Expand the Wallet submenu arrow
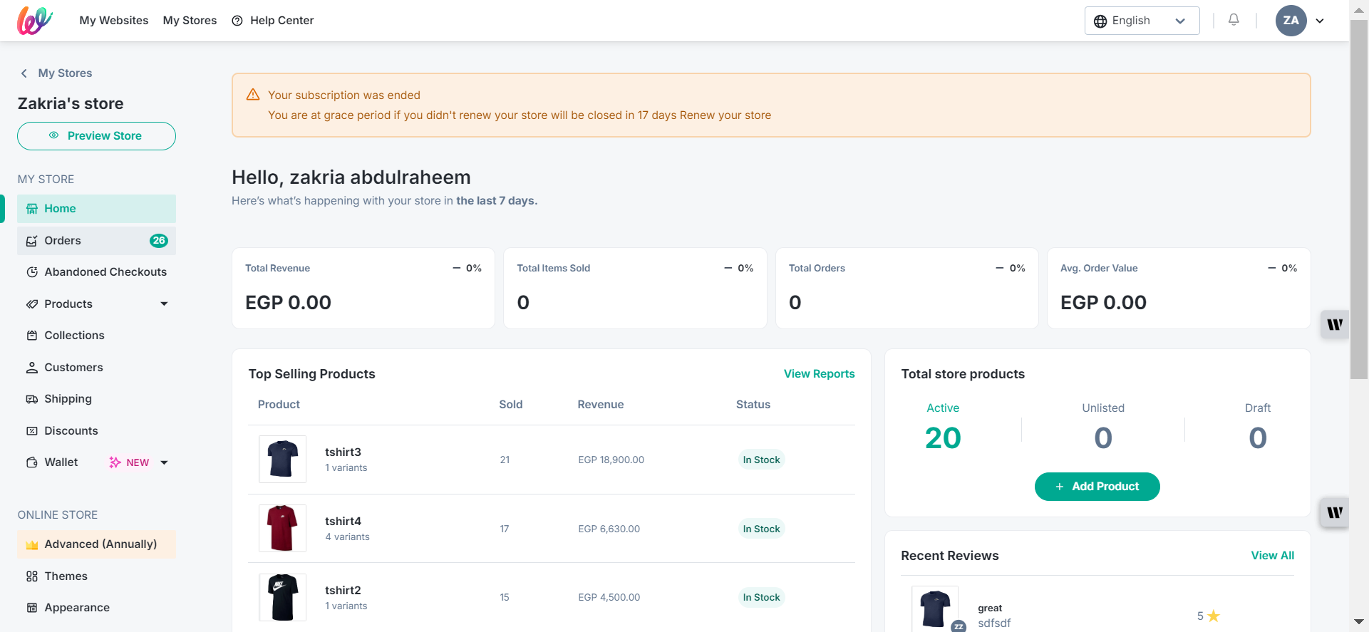1369x632 pixels. 164,462
